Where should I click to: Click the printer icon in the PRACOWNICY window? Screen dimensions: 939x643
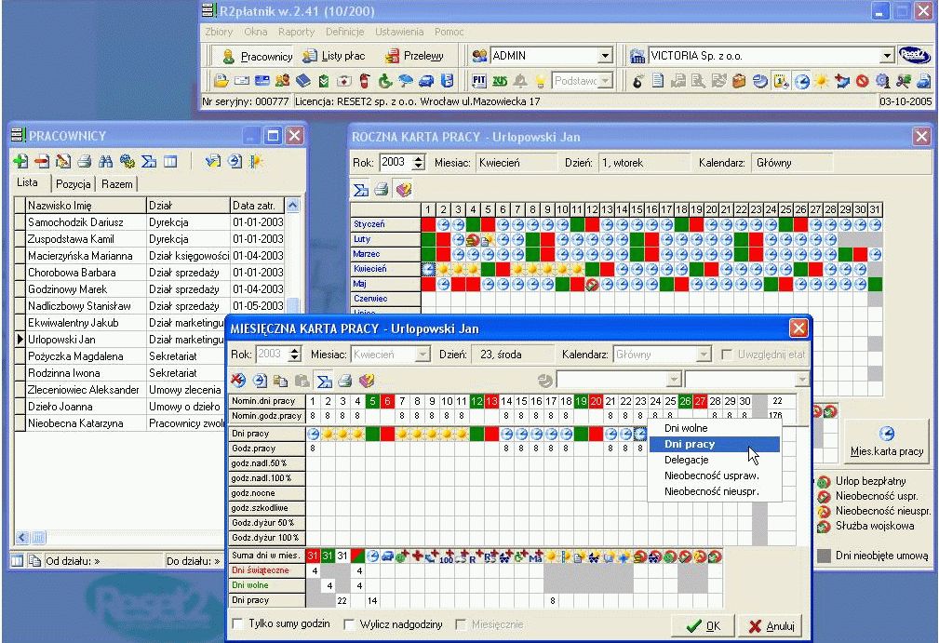[85, 161]
